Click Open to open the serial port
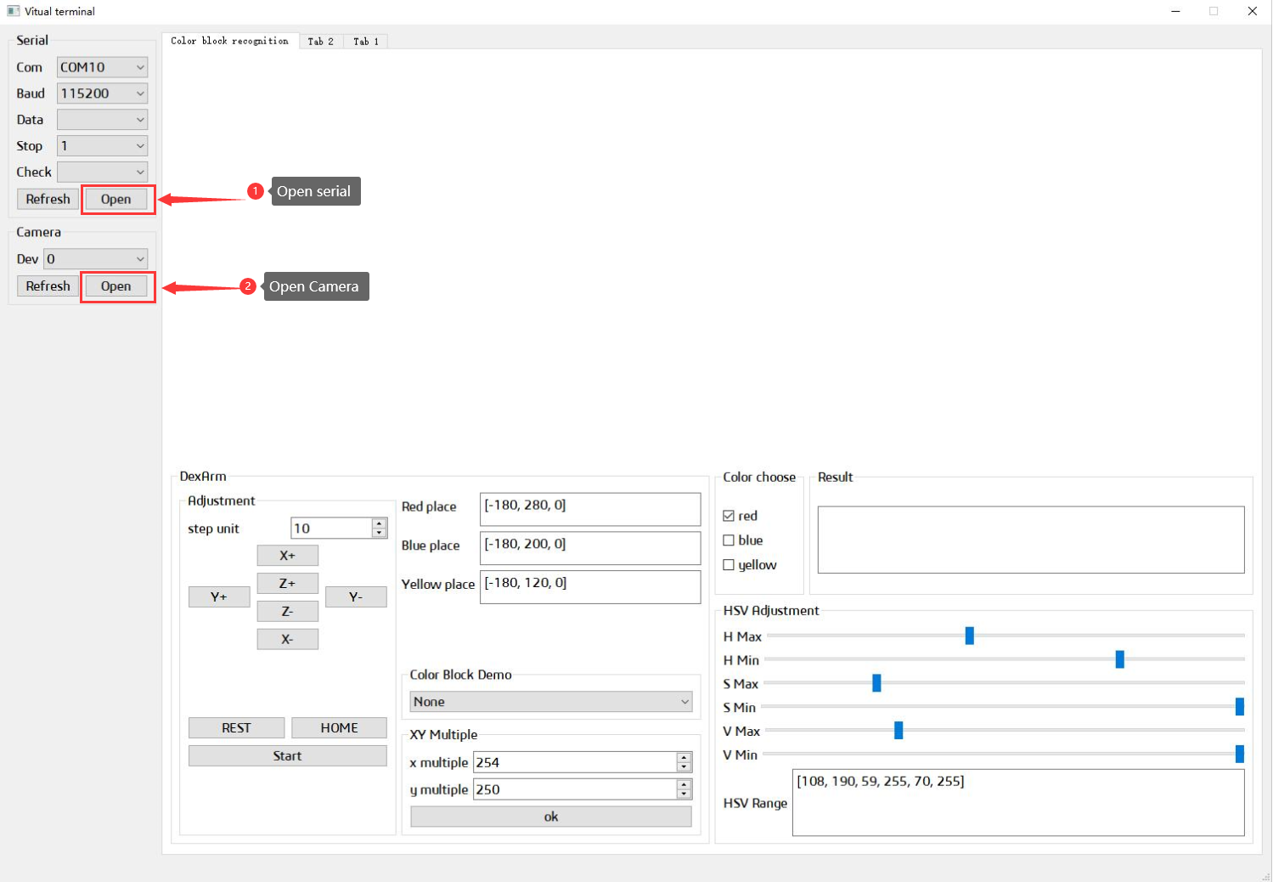The image size is (1273, 882). [x=116, y=200]
